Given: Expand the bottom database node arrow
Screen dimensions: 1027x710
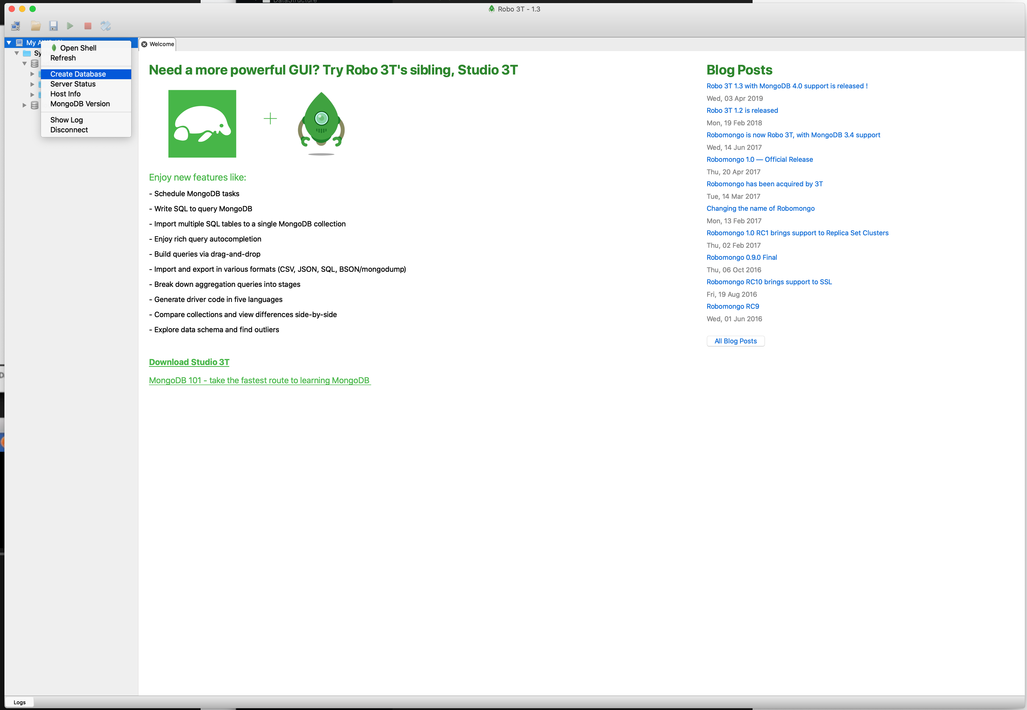Looking at the screenshot, I should coord(25,105).
